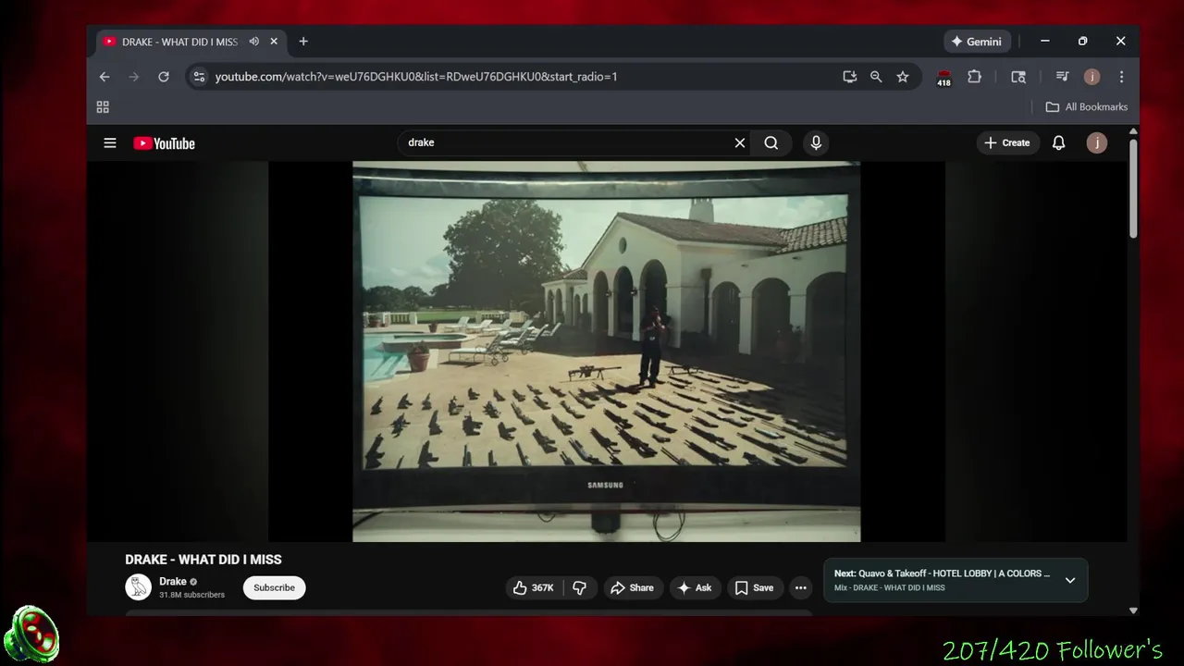Click 'Mix - DRAKE - WHAT DID I MISS' text

tap(890, 588)
